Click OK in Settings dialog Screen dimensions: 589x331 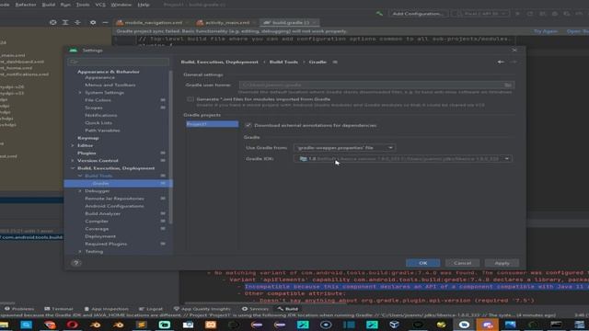(x=423, y=263)
